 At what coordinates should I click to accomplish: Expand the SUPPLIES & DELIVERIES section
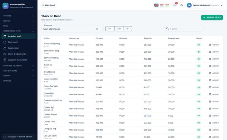18,66
